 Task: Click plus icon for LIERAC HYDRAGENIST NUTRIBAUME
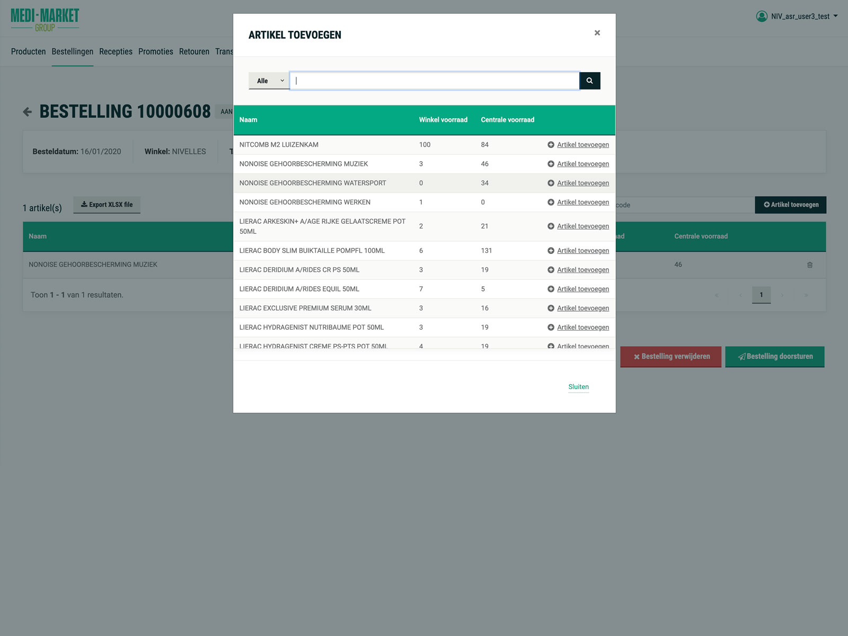[x=551, y=327]
